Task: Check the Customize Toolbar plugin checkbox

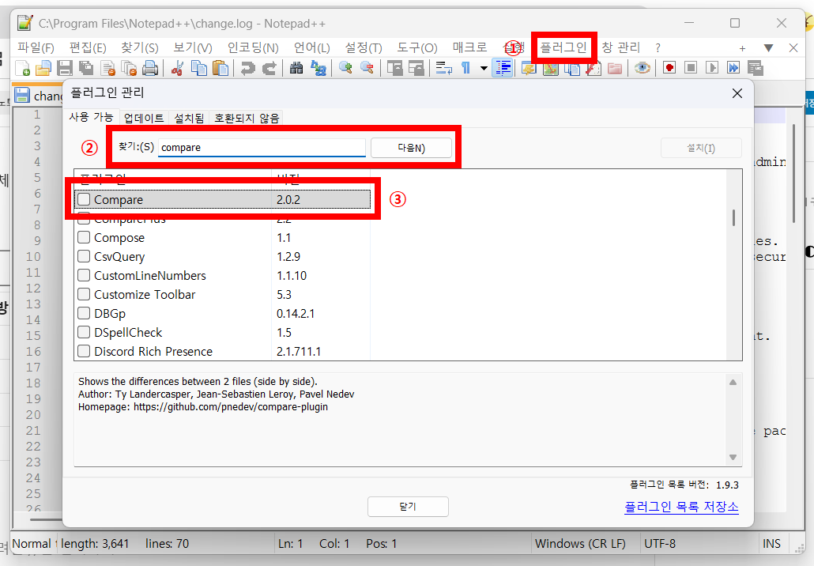Action: click(84, 294)
